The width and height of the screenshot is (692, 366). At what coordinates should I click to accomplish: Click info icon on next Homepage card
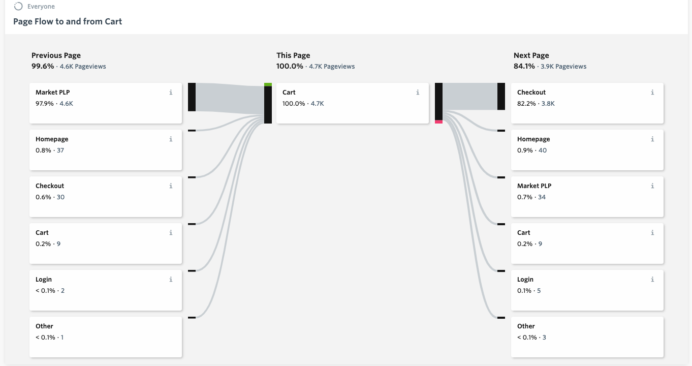pyautogui.click(x=652, y=139)
